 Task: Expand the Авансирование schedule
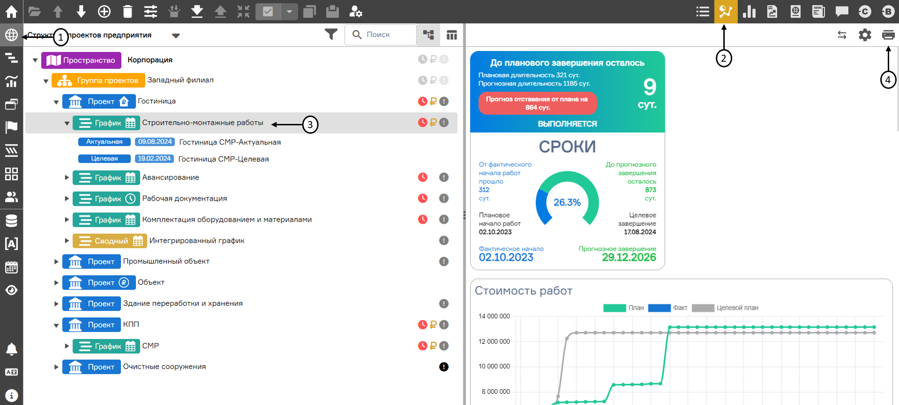tap(67, 178)
